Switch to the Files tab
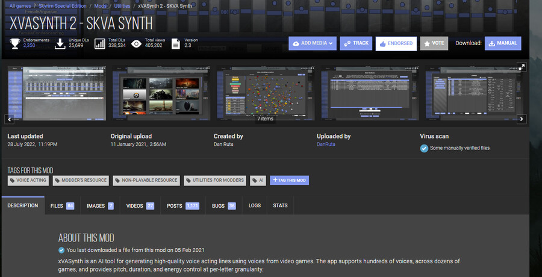Image resolution: width=542 pixels, height=277 pixels. click(61, 206)
